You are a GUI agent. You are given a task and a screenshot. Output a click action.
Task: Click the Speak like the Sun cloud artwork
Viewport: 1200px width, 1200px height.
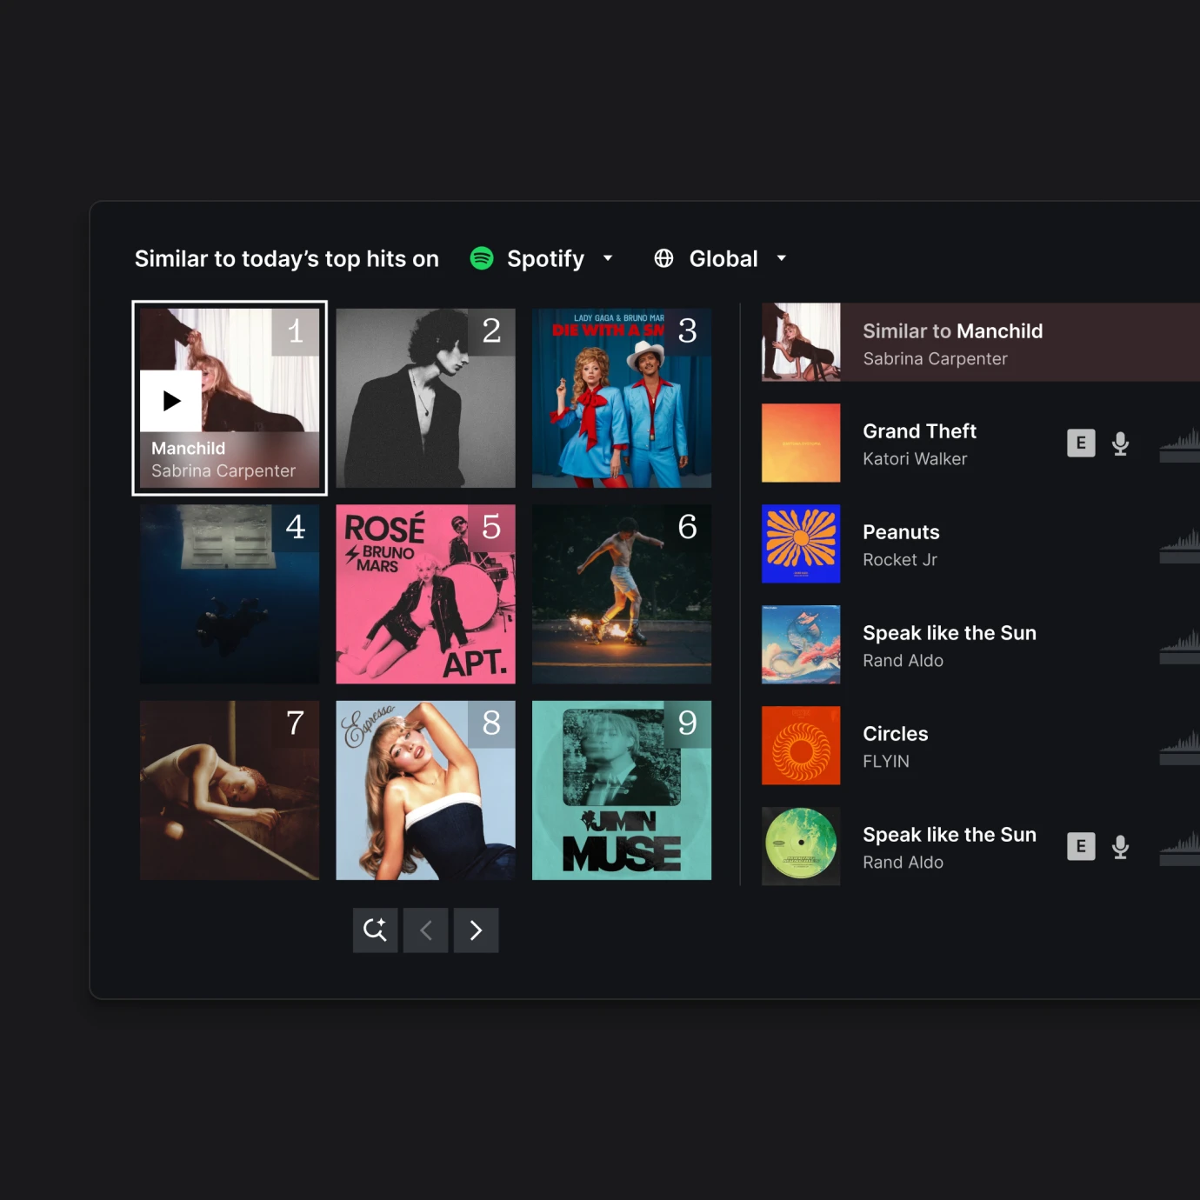[801, 645]
